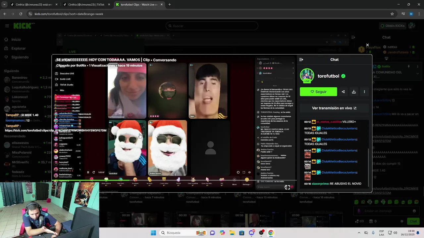The image size is (424, 238).
Task: Open browser media controls icon
Action: pyautogui.click(x=403, y=14)
